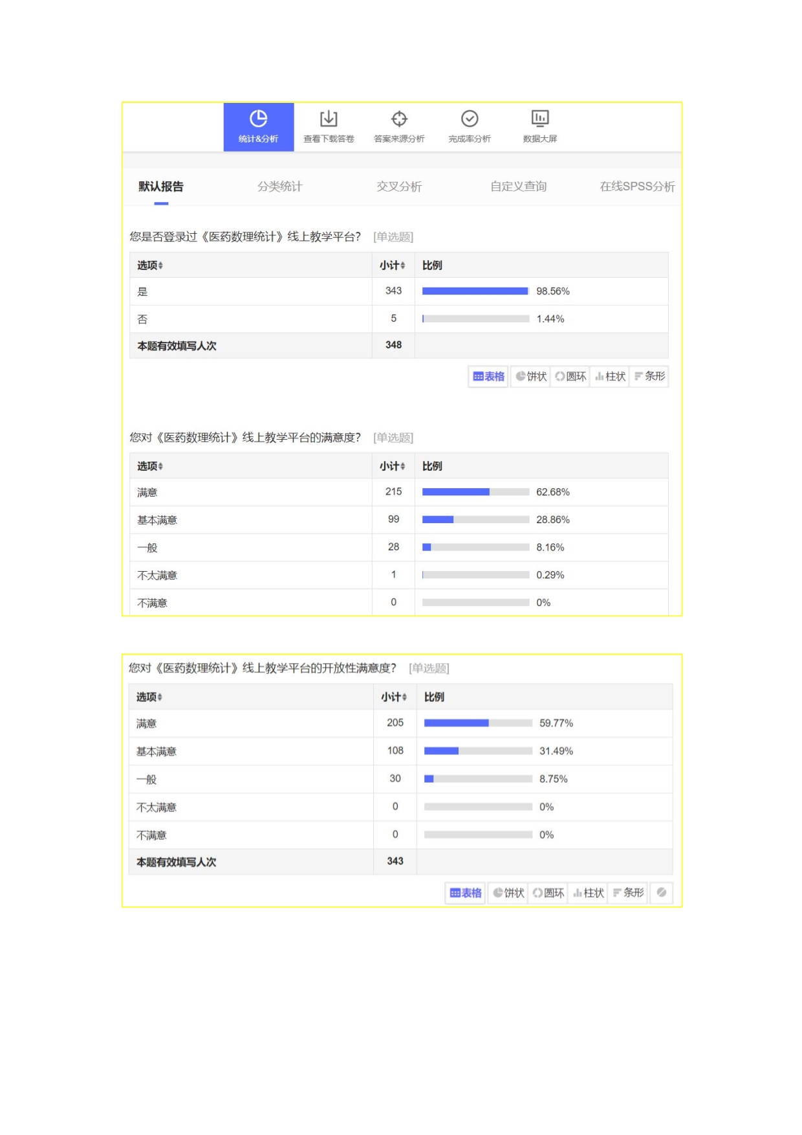The width and height of the screenshot is (802, 1135).
Task: Click the 205 count in 开放性满意度 table
Action: pos(395,723)
